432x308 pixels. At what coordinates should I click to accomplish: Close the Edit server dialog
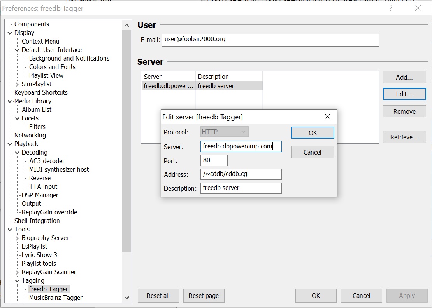(x=327, y=117)
